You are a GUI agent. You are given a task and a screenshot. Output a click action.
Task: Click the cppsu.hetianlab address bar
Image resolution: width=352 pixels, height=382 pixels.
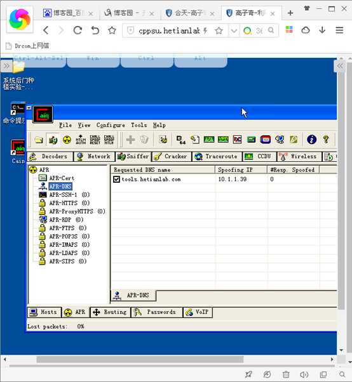[169, 30]
